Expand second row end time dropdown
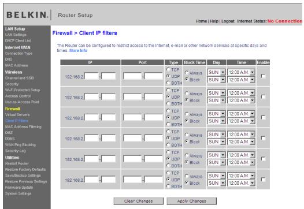 coord(241,100)
